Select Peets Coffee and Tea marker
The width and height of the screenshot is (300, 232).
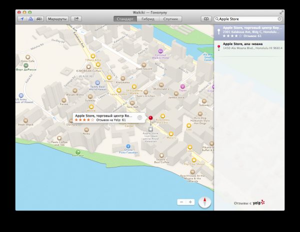(x=59, y=138)
